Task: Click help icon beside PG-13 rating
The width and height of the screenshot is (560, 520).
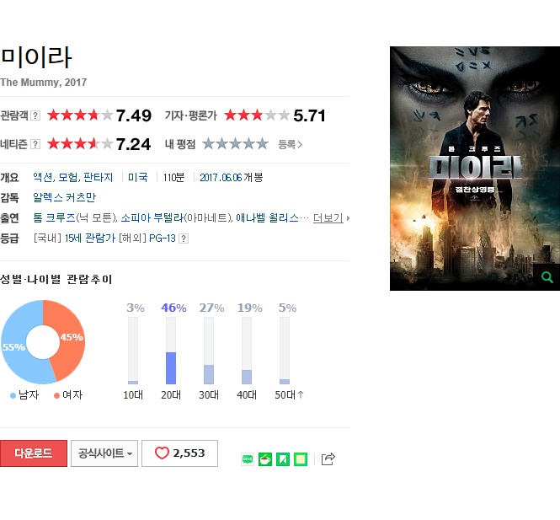Action: pos(184,239)
